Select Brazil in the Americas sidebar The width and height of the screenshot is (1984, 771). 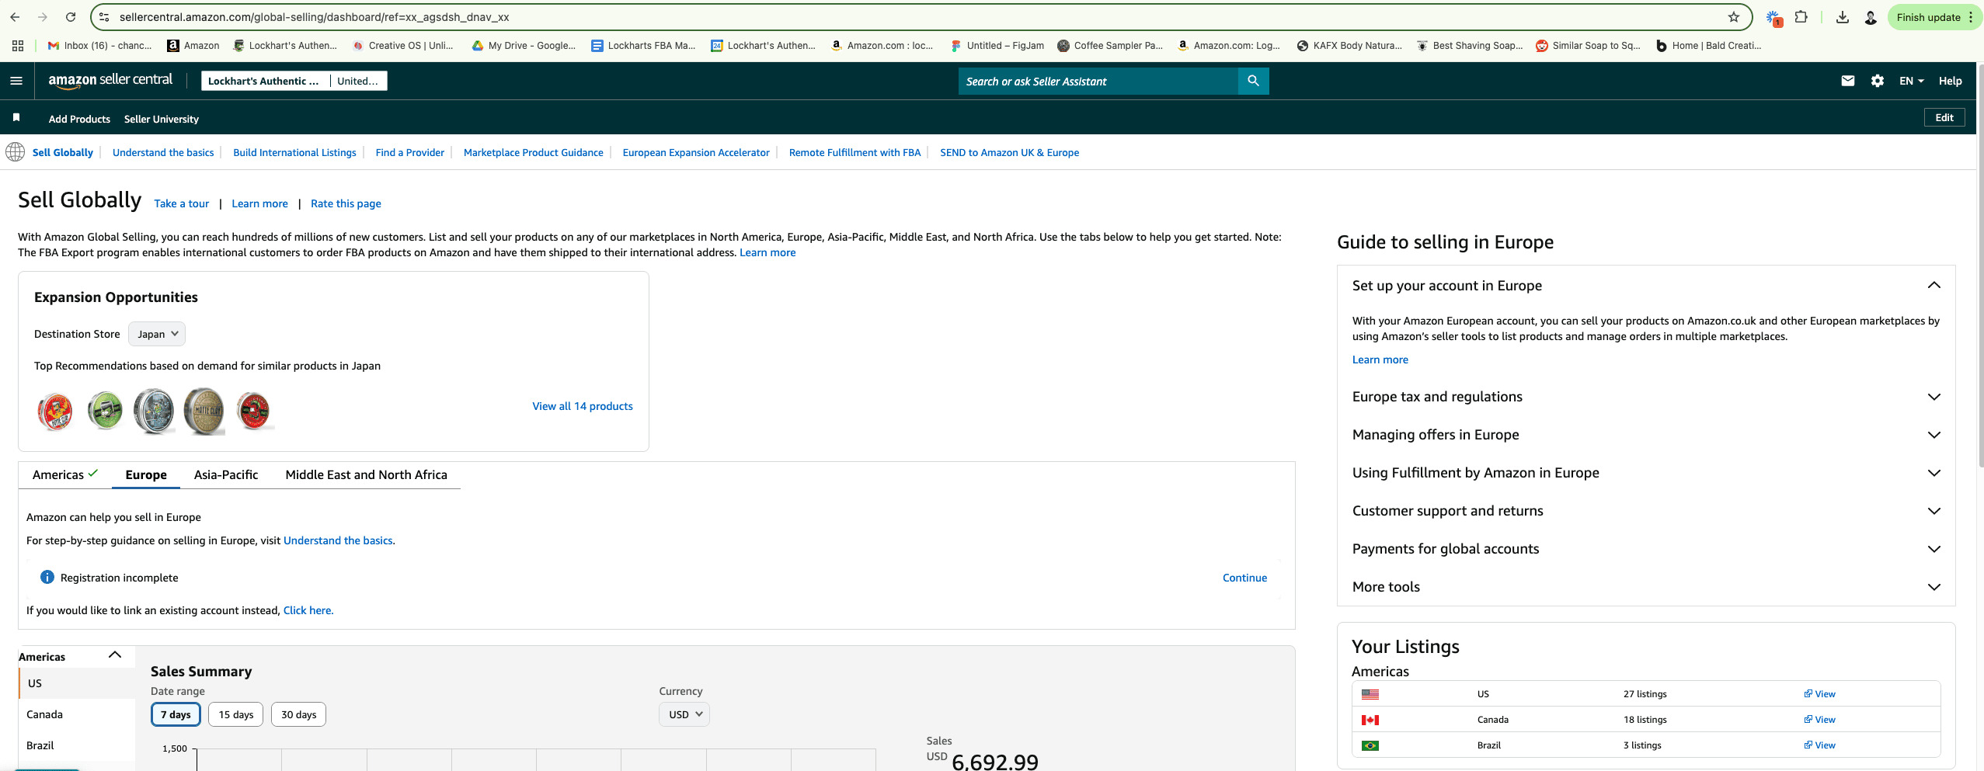tap(76, 745)
